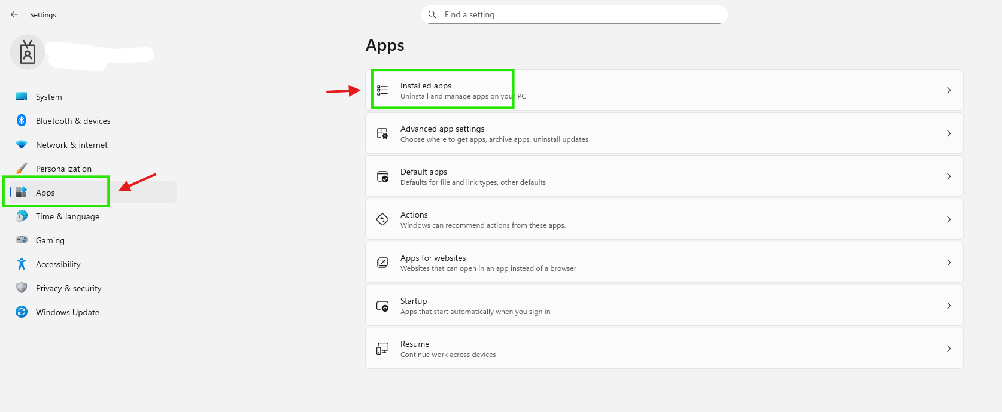
Task: Click the Network wifi icon
Action: (x=22, y=144)
